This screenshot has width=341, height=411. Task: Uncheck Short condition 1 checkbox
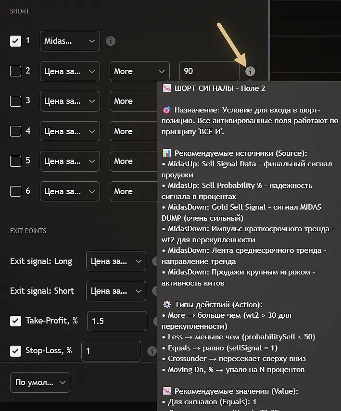(x=15, y=41)
